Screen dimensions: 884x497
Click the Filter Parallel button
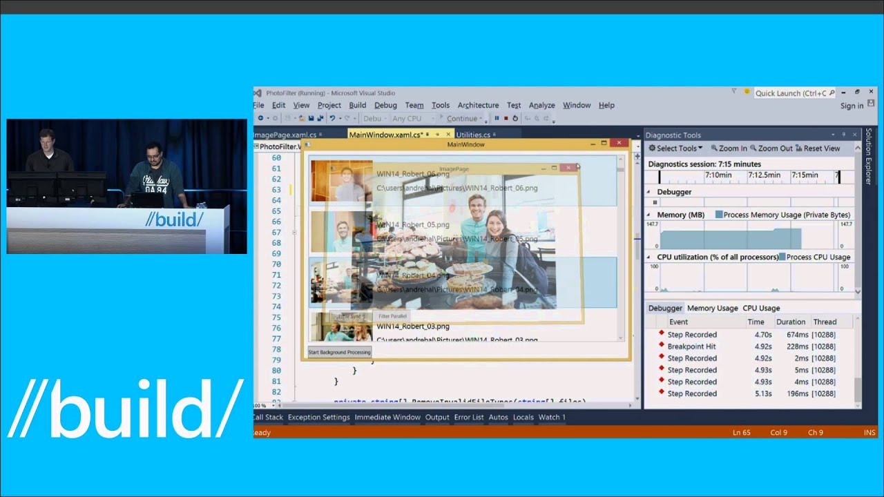392,316
